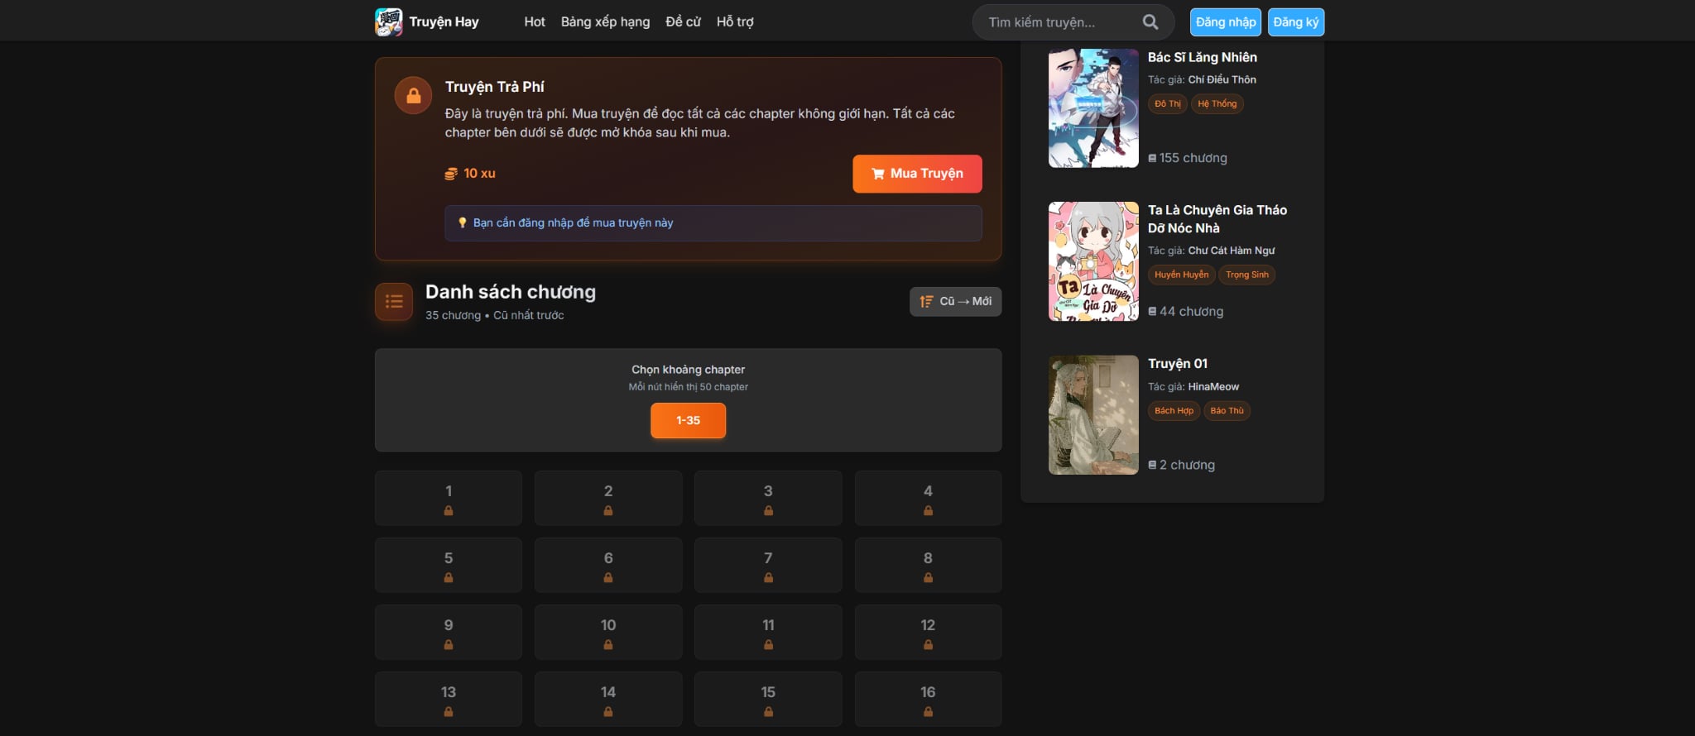Go to Đề cử section
The height and width of the screenshot is (736, 1695).
click(683, 22)
